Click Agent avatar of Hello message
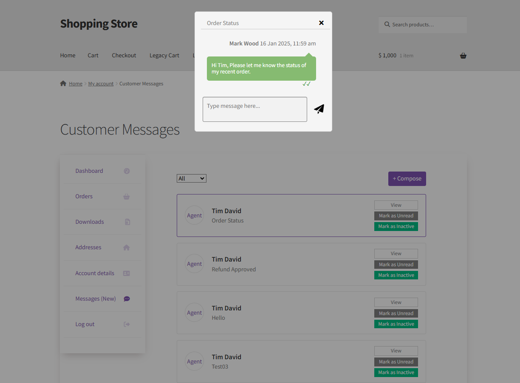This screenshot has width=520, height=383. click(195, 313)
